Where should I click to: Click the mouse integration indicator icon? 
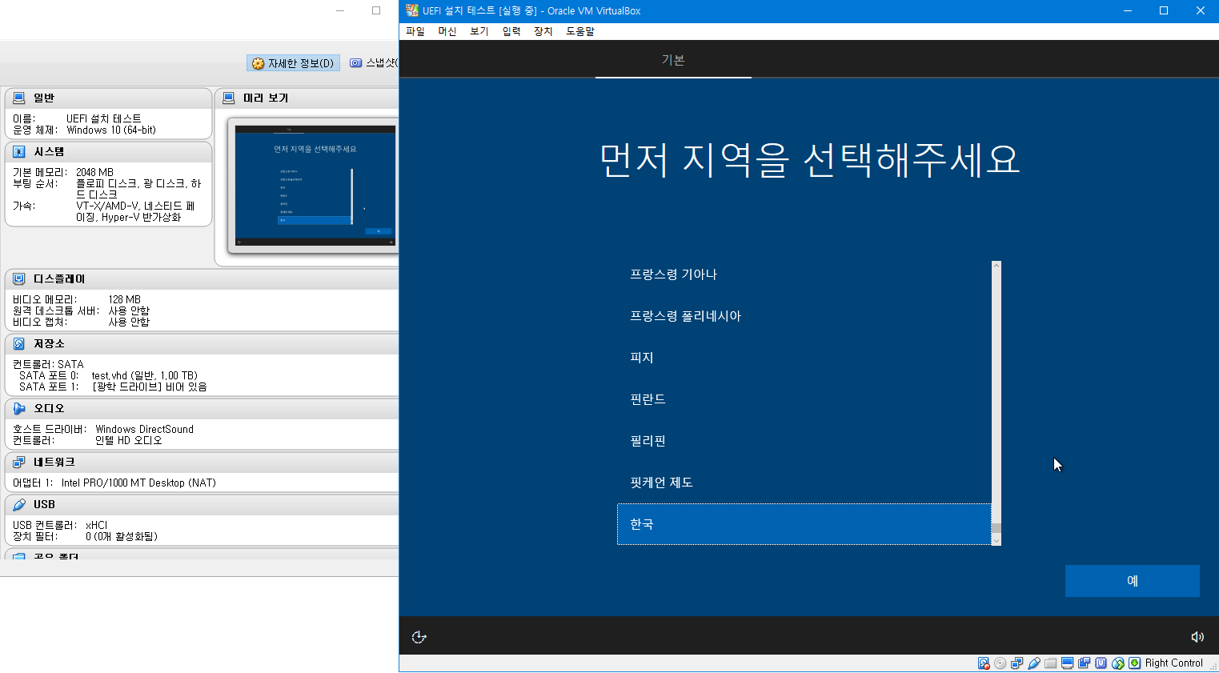(x=1117, y=663)
